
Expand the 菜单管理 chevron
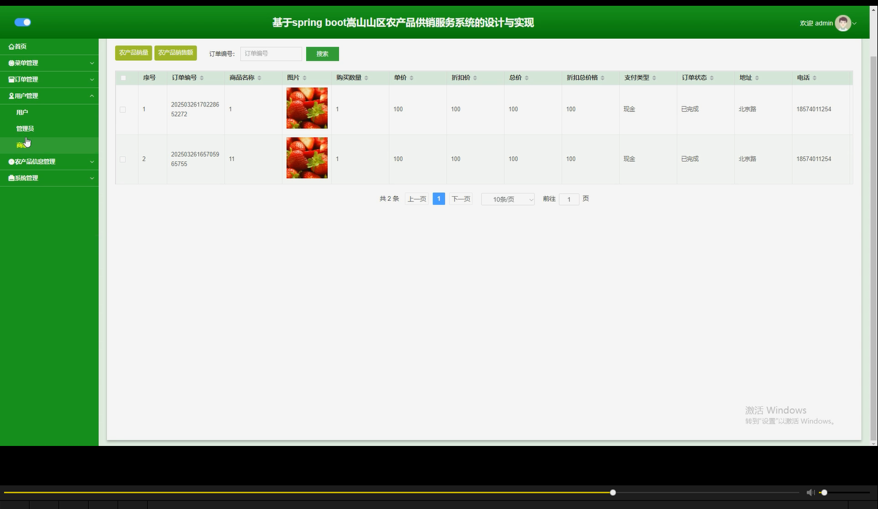click(x=92, y=63)
